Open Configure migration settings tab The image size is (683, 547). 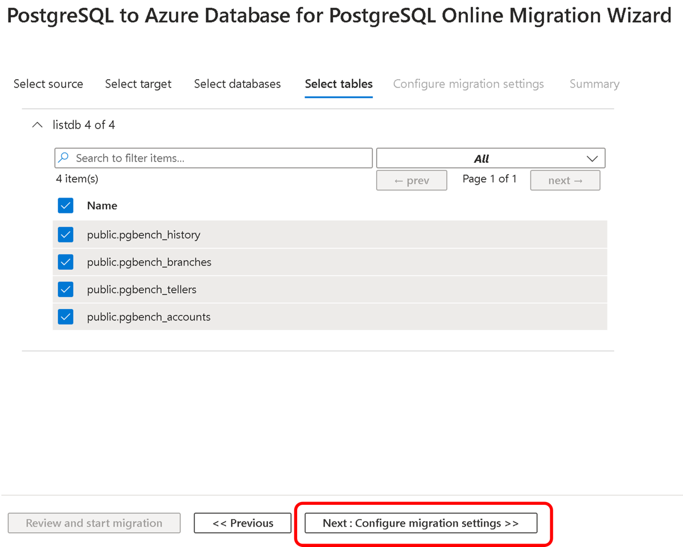click(468, 84)
